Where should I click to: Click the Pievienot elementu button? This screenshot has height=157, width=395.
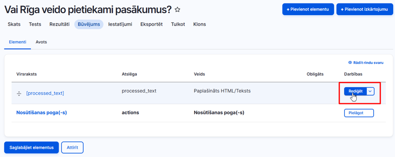tap(308, 9)
